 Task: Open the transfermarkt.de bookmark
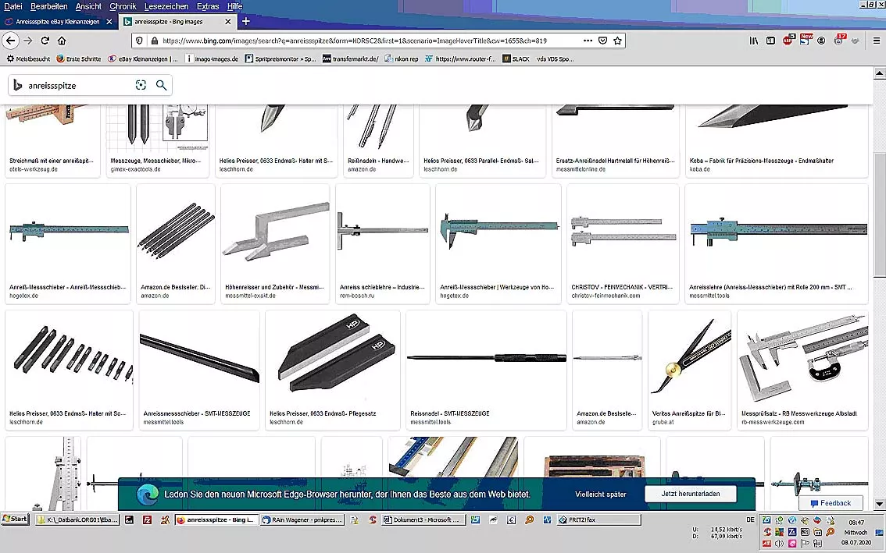point(351,58)
